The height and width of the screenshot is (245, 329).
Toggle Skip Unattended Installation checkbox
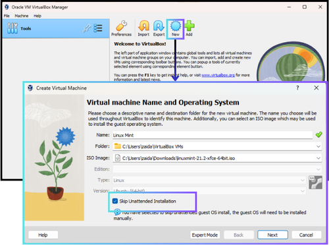click(115, 201)
